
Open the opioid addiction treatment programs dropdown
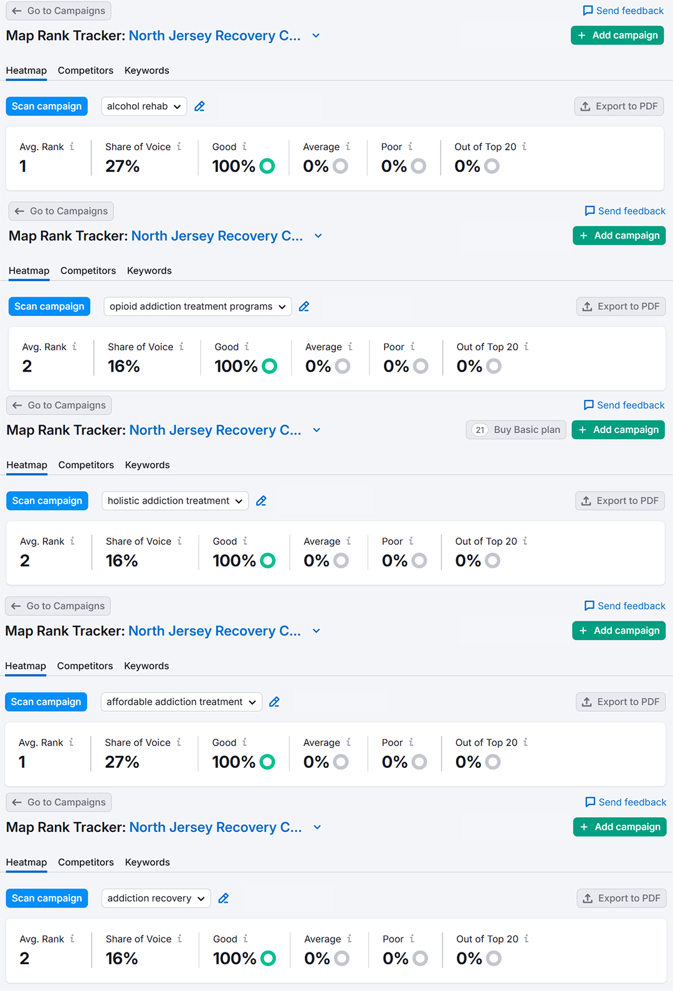coord(198,307)
